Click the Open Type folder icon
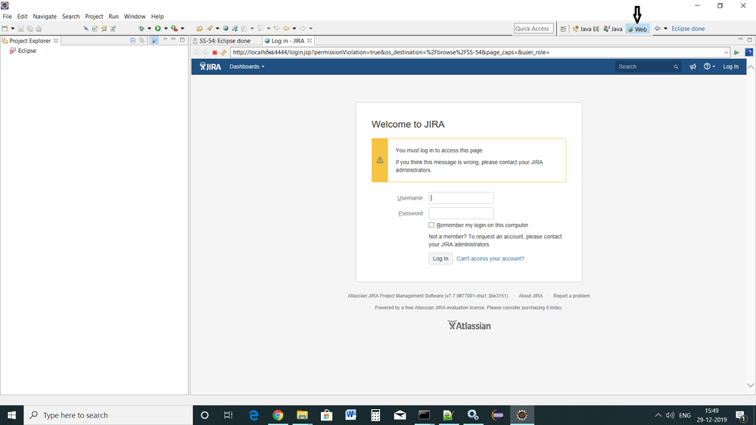Image resolution: width=756 pixels, height=425 pixels. click(x=200, y=29)
